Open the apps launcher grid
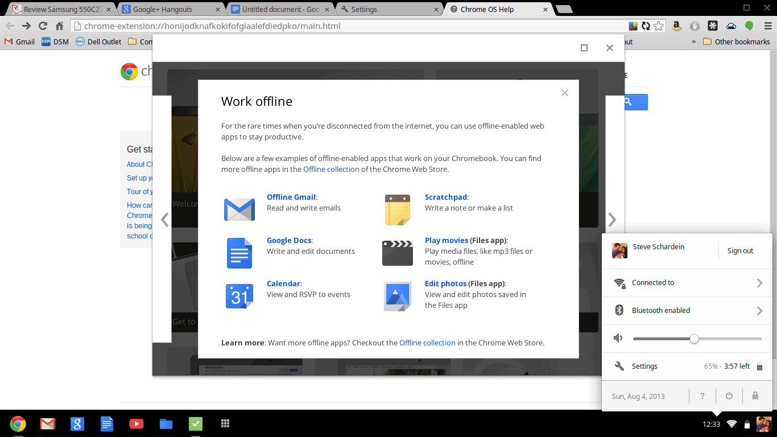The height and width of the screenshot is (437, 777). coord(225,423)
